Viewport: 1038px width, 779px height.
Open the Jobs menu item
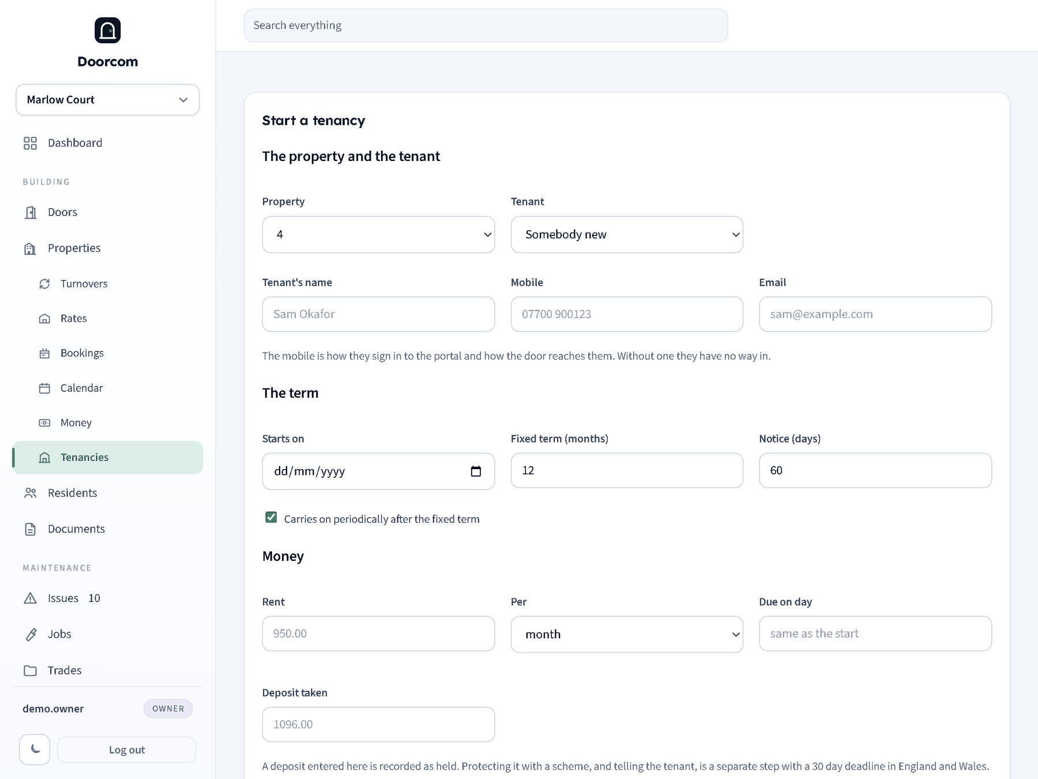108,634
